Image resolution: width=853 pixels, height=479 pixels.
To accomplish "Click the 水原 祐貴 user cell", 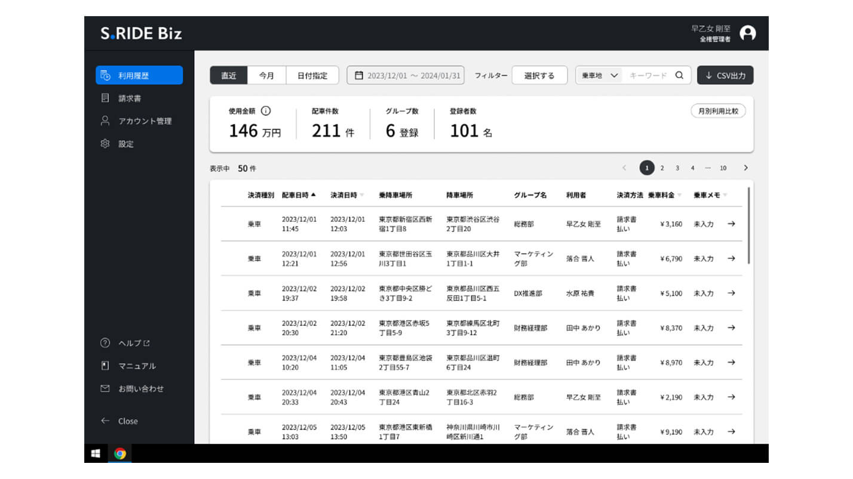I will point(580,293).
